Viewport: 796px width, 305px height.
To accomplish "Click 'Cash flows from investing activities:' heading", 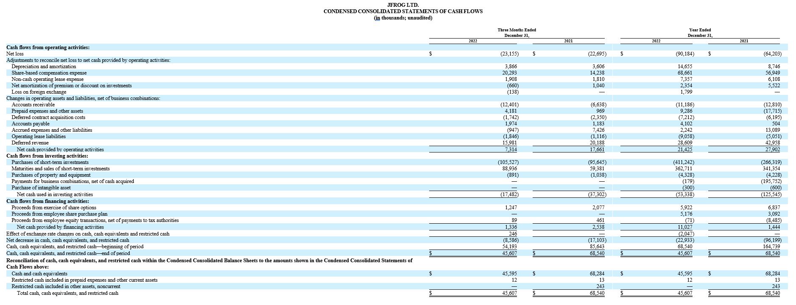I will [47, 156].
